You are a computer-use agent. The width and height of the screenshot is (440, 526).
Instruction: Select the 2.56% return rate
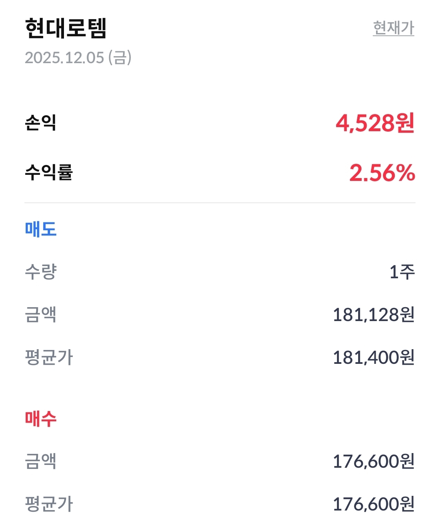click(x=382, y=173)
